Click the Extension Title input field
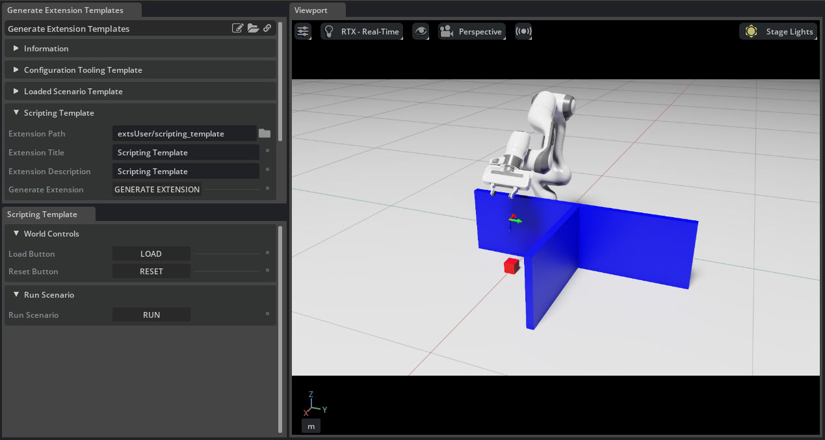 [x=185, y=153]
